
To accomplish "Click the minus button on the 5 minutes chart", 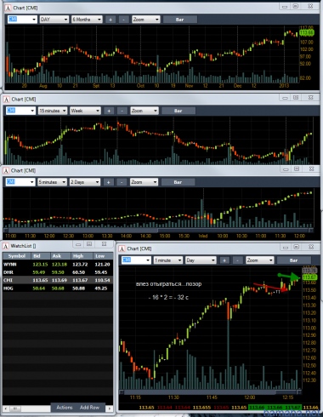I will (122, 182).
